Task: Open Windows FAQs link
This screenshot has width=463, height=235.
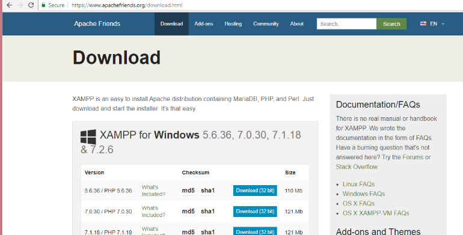Action: tap(364, 194)
